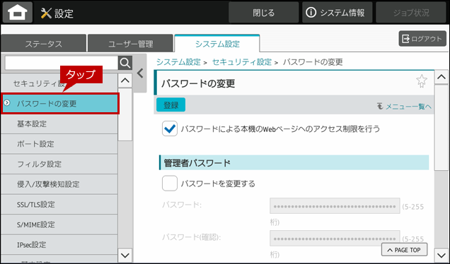The width and height of the screenshot is (450, 264).
Task: Open SSL/TLS設定 menu item
Action: 59,205
